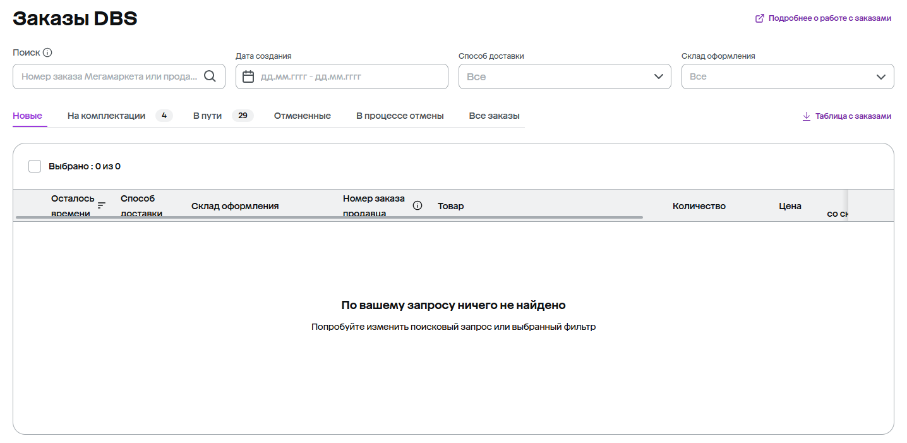Open Подробнее о работе с заказами link

click(829, 18)
